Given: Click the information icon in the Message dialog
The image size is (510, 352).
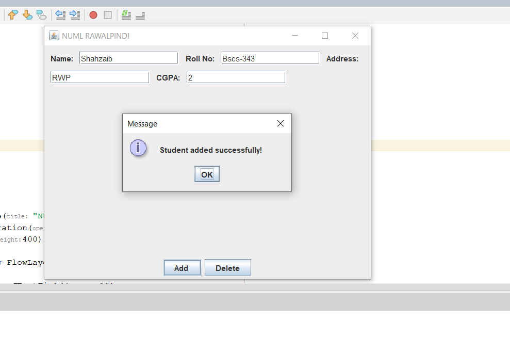Looking at the screenshot, I should click(138, 148).
